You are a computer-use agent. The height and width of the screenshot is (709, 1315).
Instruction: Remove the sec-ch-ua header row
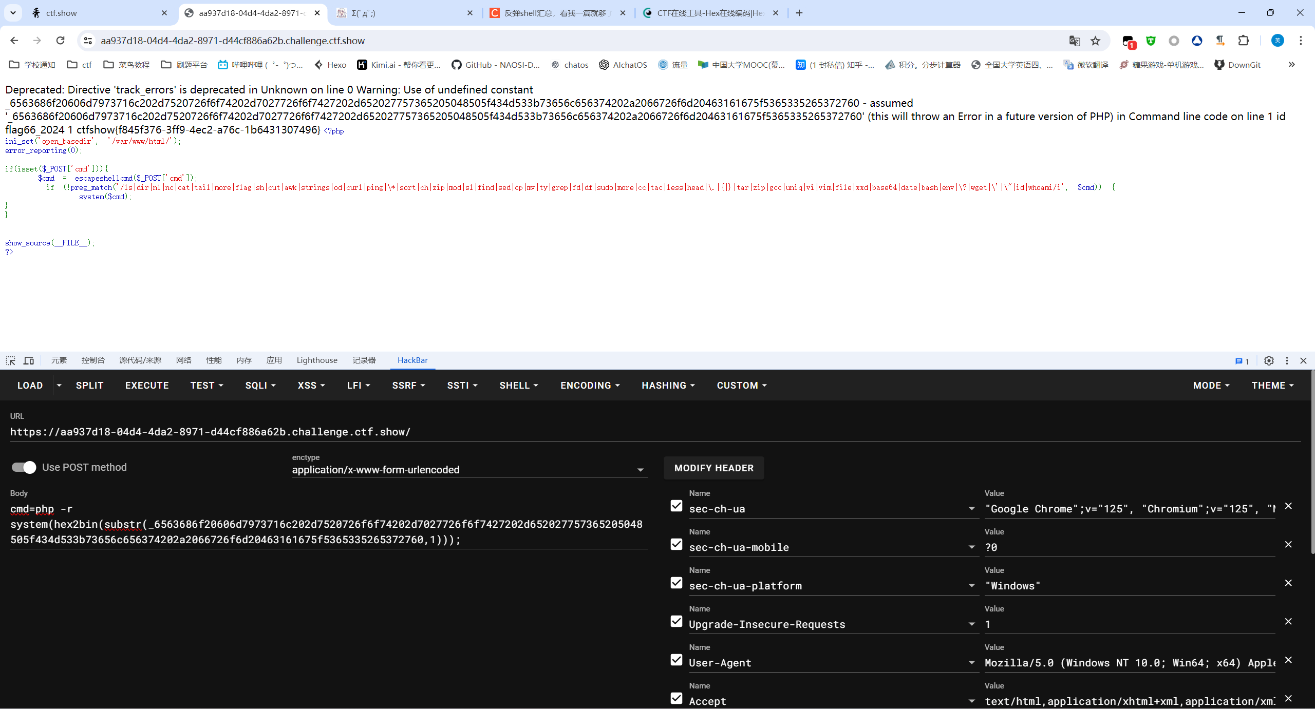(x=1288, y=506)
